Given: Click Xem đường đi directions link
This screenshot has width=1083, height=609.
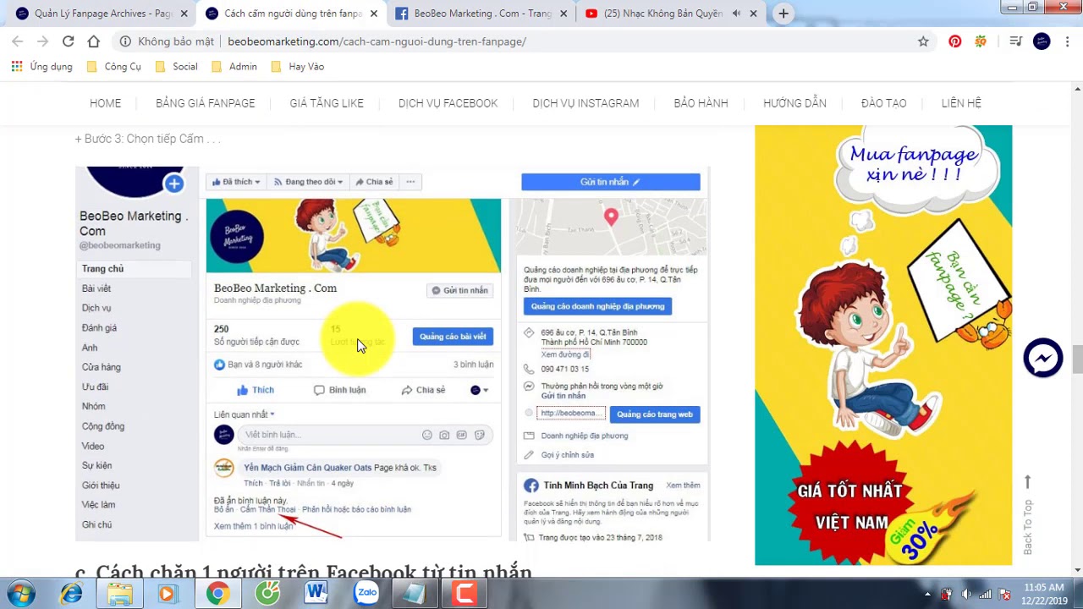Looking at the screenshot, I should [565, 354].
